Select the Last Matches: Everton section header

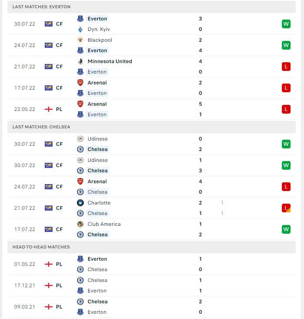coord(152,7)
